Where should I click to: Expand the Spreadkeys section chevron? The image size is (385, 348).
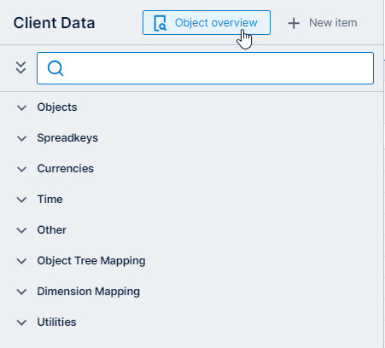(x=21, y=138)
